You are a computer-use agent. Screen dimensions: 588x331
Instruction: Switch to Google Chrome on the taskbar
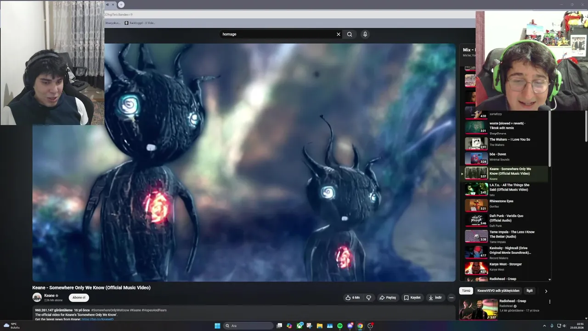tap(360, 326)
